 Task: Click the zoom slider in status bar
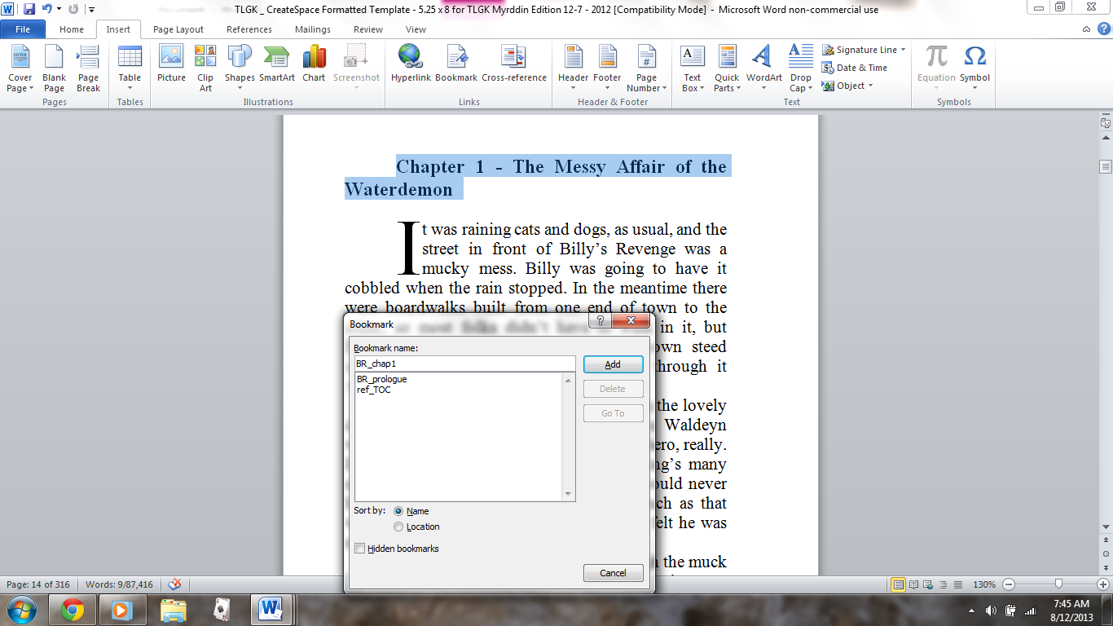(x=1058, y=584)
